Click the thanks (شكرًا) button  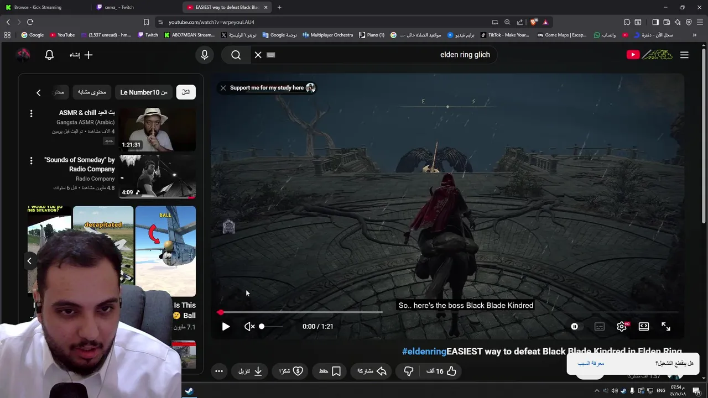291,371
